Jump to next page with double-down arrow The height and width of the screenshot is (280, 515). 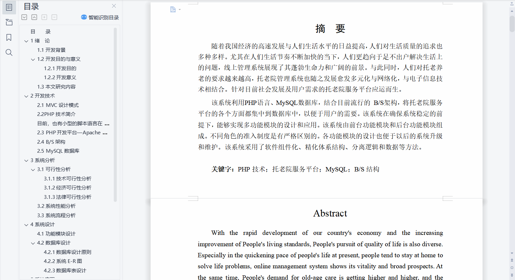pyautogui.click(x=512, y=275)
